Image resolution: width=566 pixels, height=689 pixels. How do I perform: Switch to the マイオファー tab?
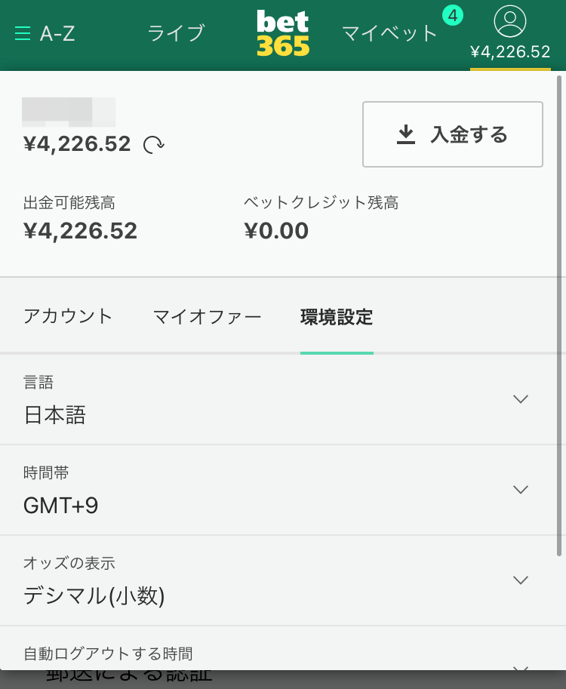207,316
